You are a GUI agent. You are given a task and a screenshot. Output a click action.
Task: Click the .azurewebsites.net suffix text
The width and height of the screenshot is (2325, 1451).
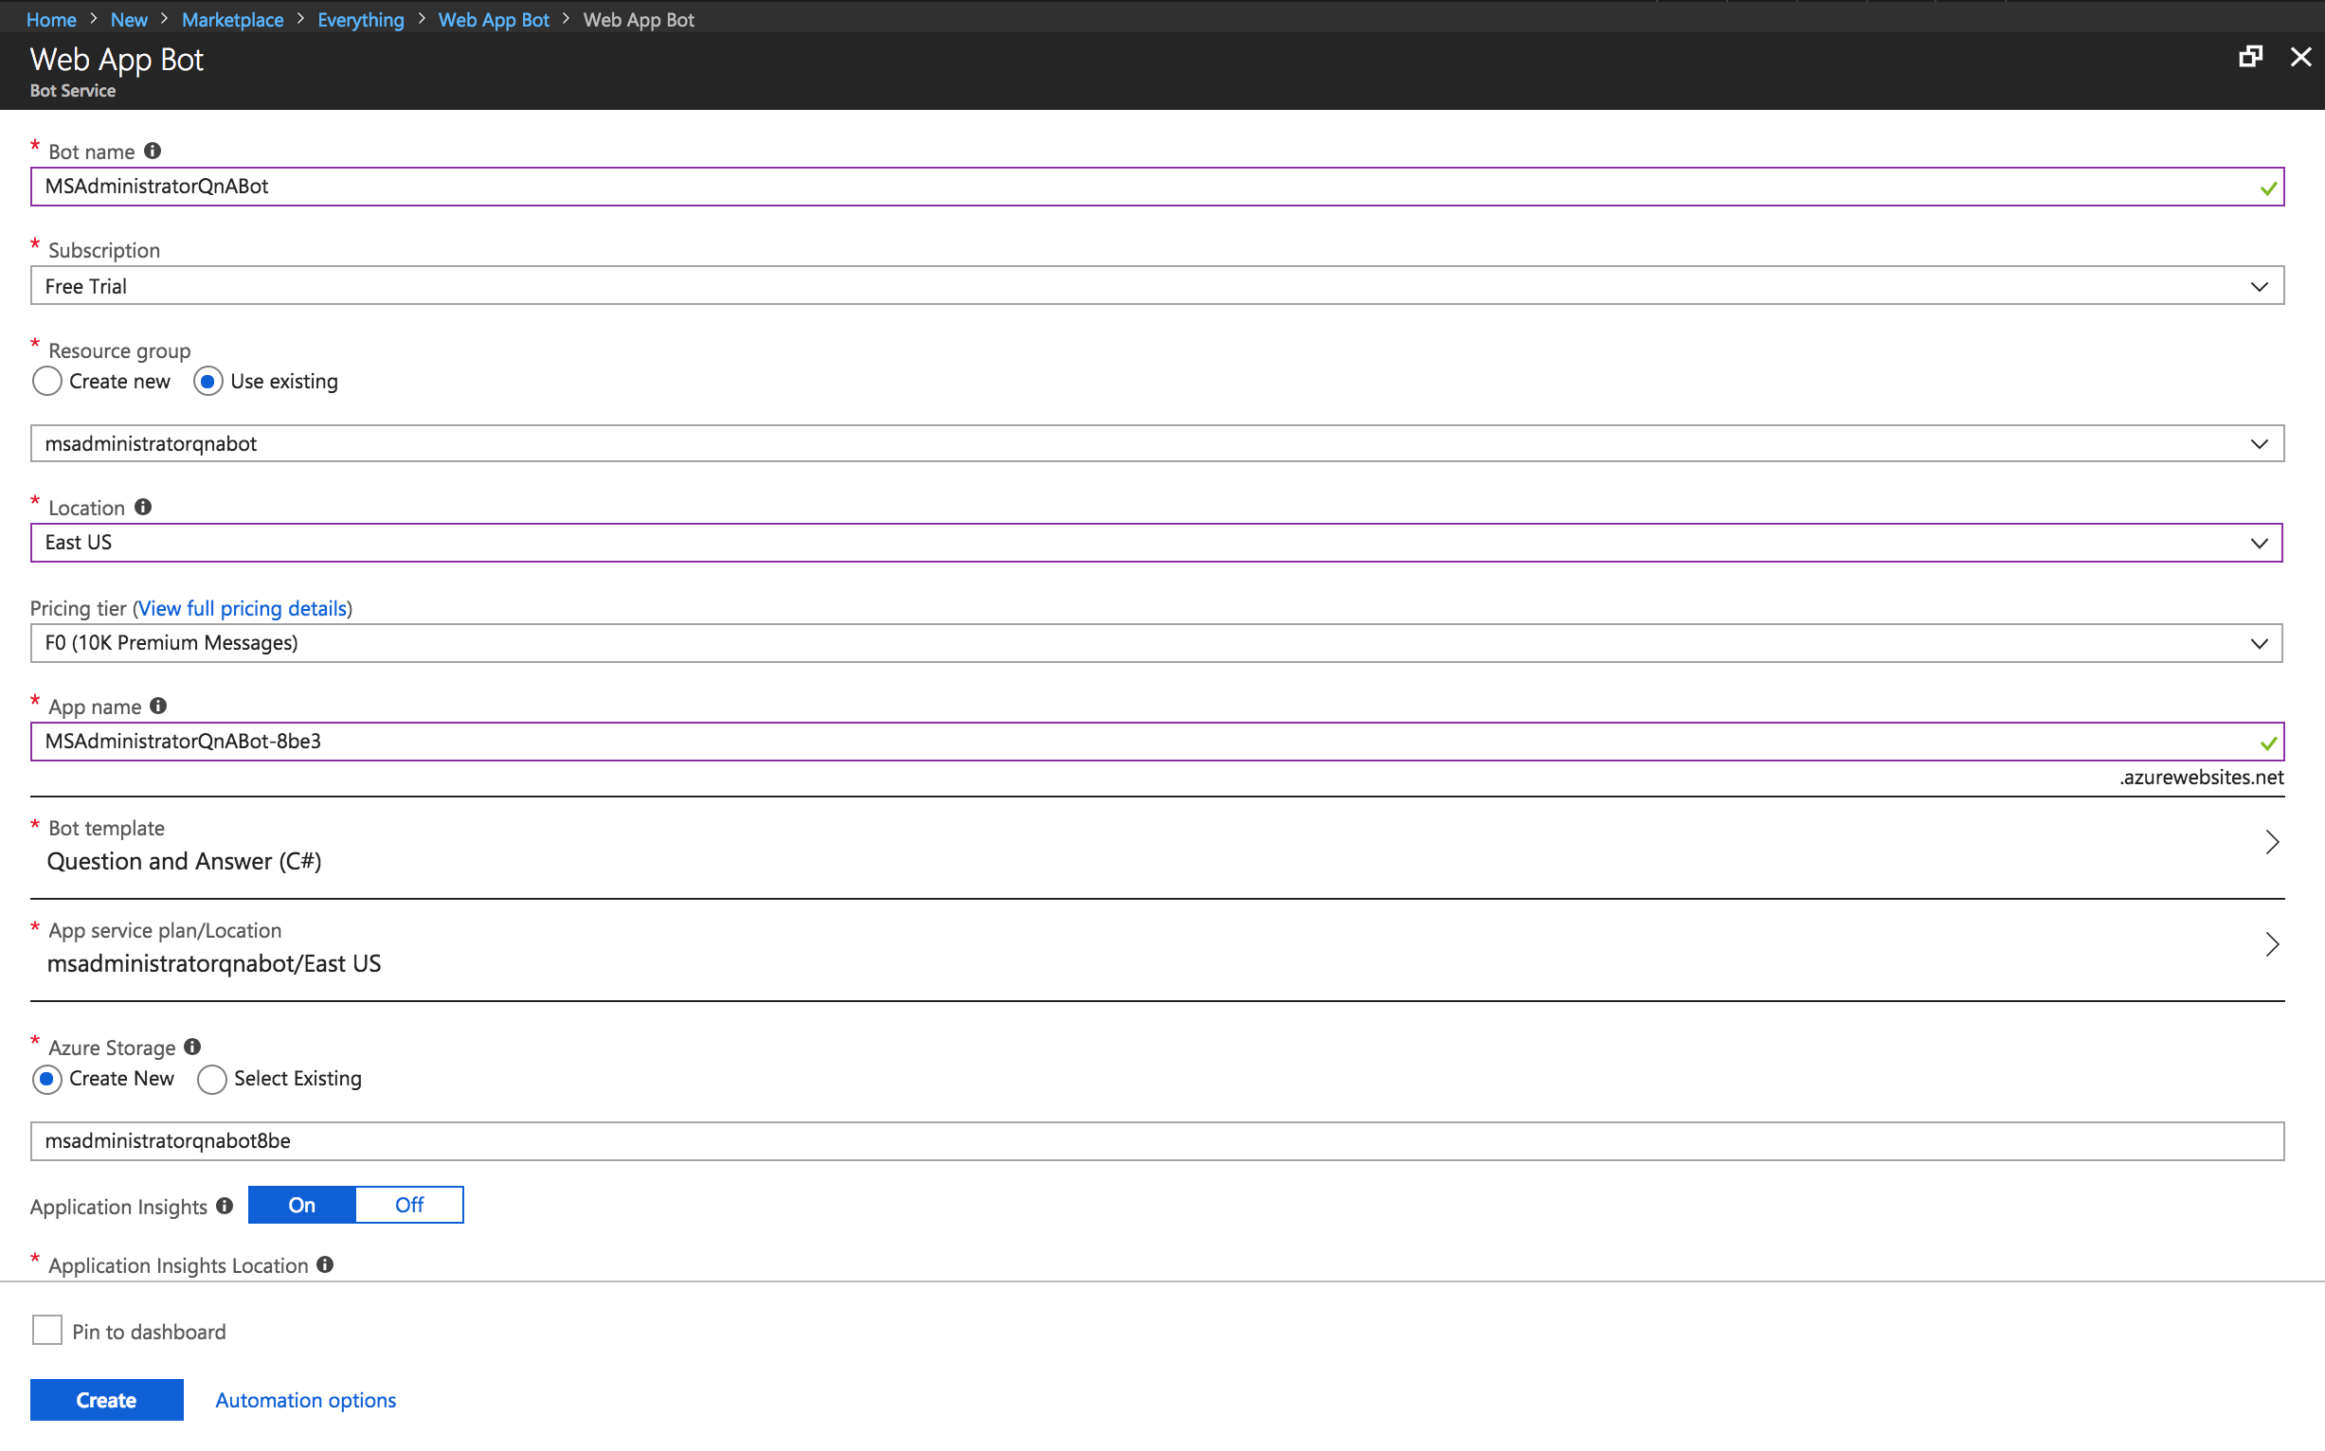2201,778
